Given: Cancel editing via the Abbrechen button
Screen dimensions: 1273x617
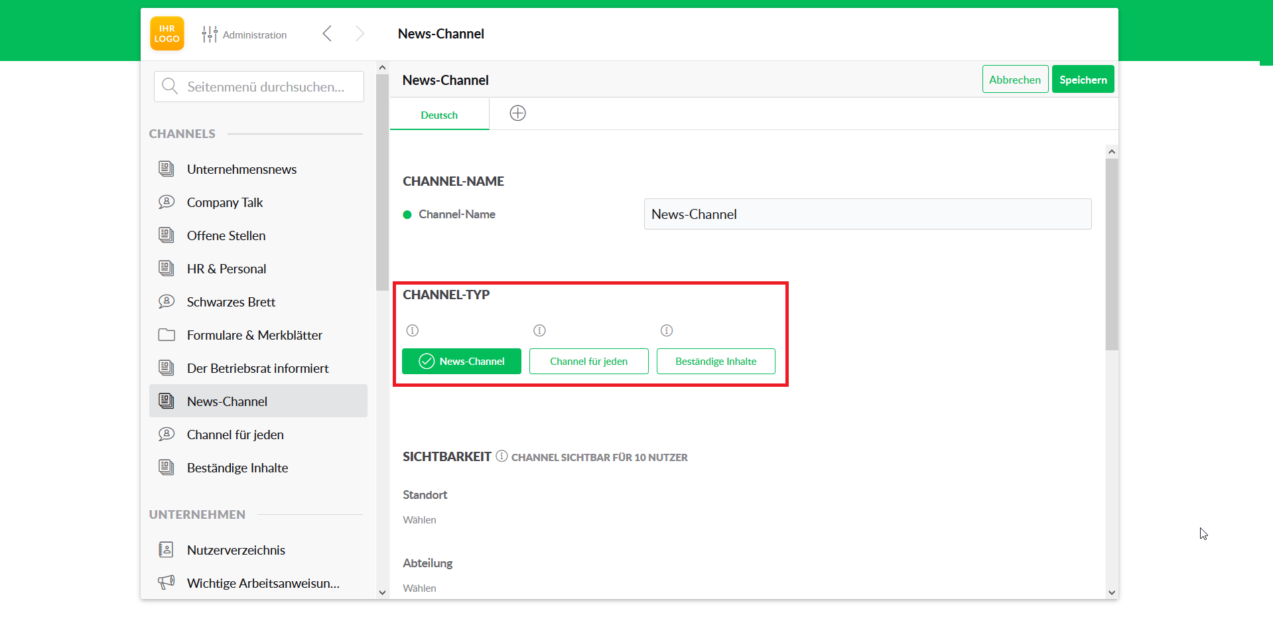Looking at the screenshot, I should pyautogui.click(x=1014, y=79).
